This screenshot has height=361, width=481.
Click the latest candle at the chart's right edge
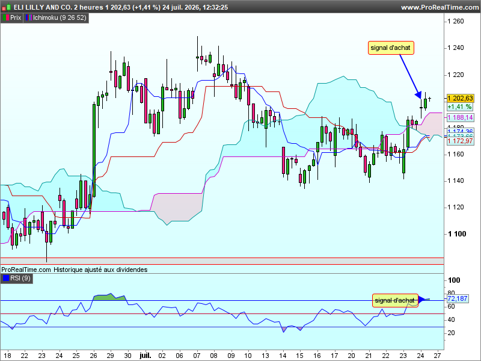(430, 99)
